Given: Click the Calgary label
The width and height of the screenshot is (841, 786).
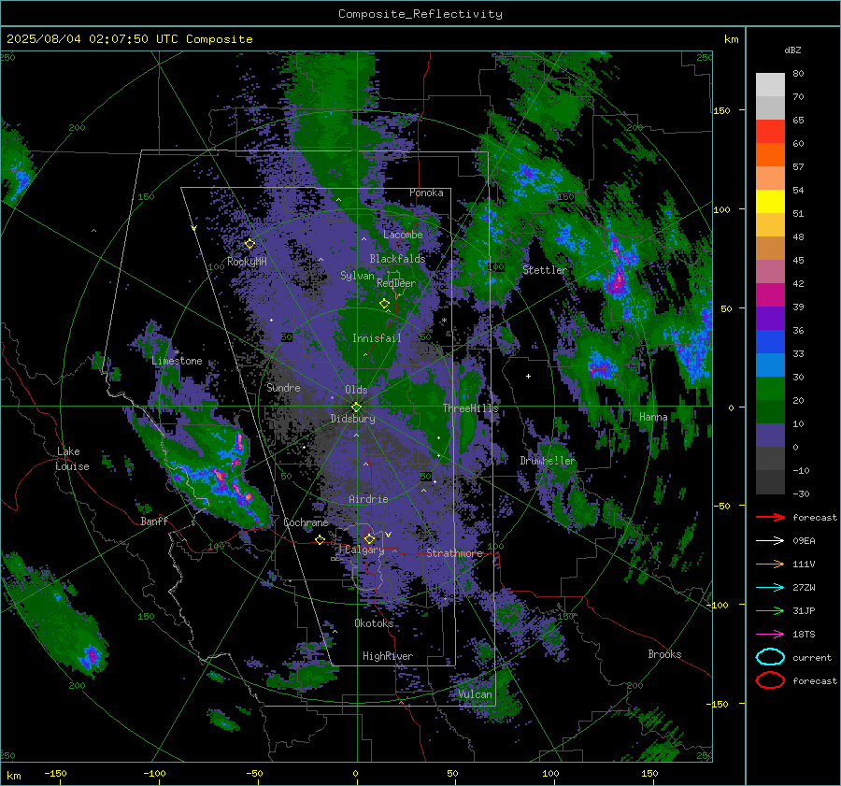Looking at the screenshot, I should (x=364, y=550).
